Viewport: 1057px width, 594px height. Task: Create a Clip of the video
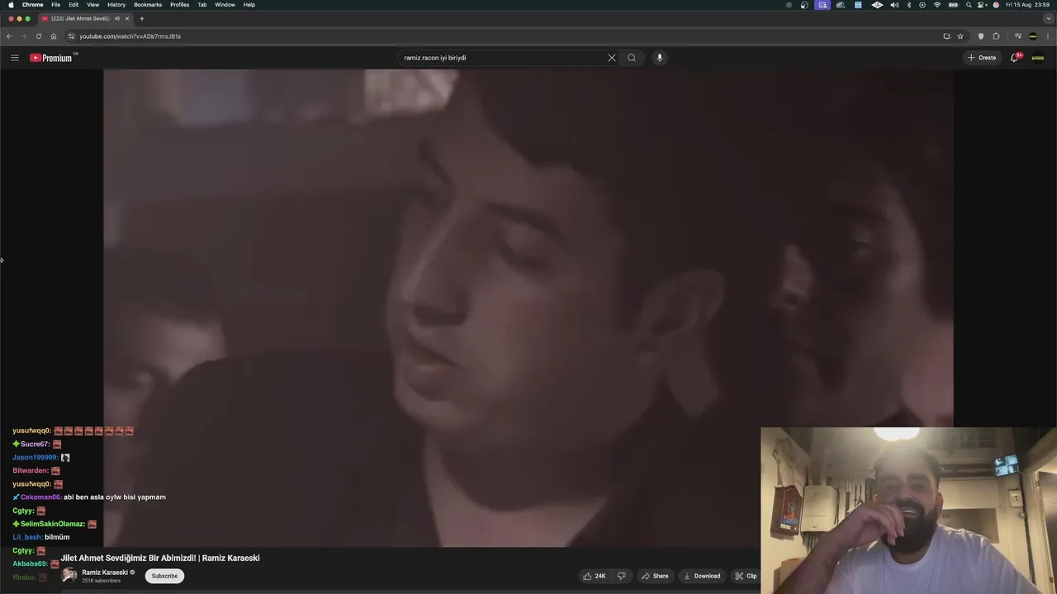746,576
